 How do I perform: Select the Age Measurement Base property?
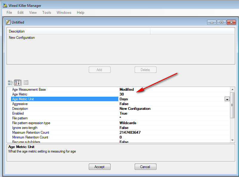point(65,90)
